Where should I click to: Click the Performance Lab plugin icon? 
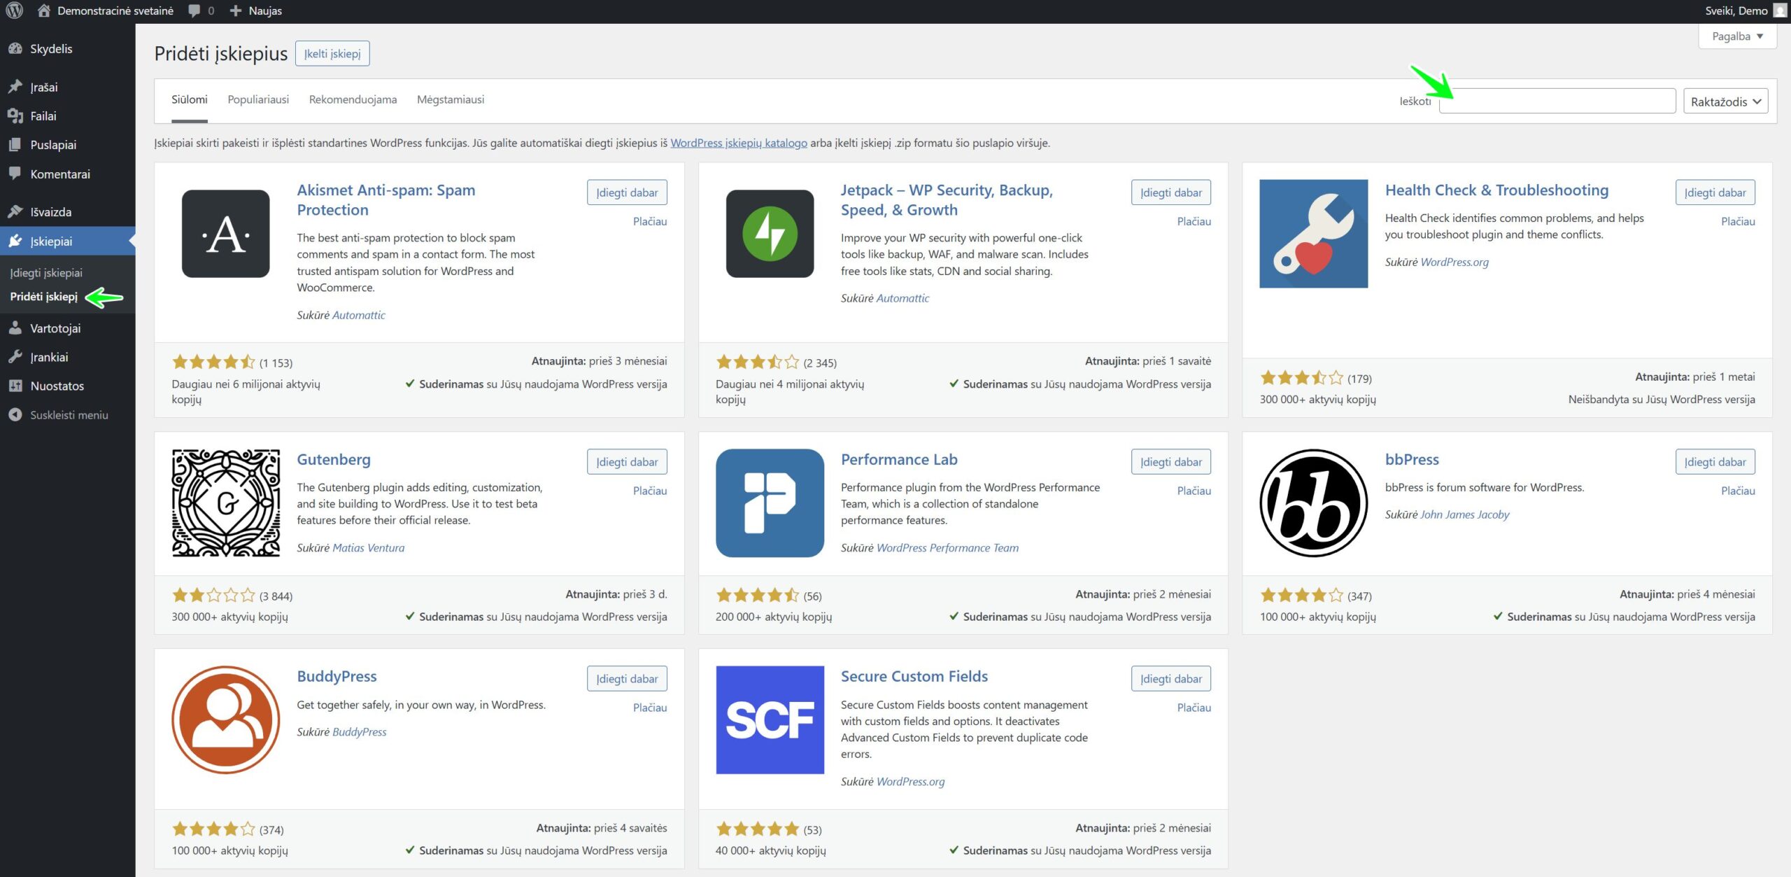pos(770,503)
